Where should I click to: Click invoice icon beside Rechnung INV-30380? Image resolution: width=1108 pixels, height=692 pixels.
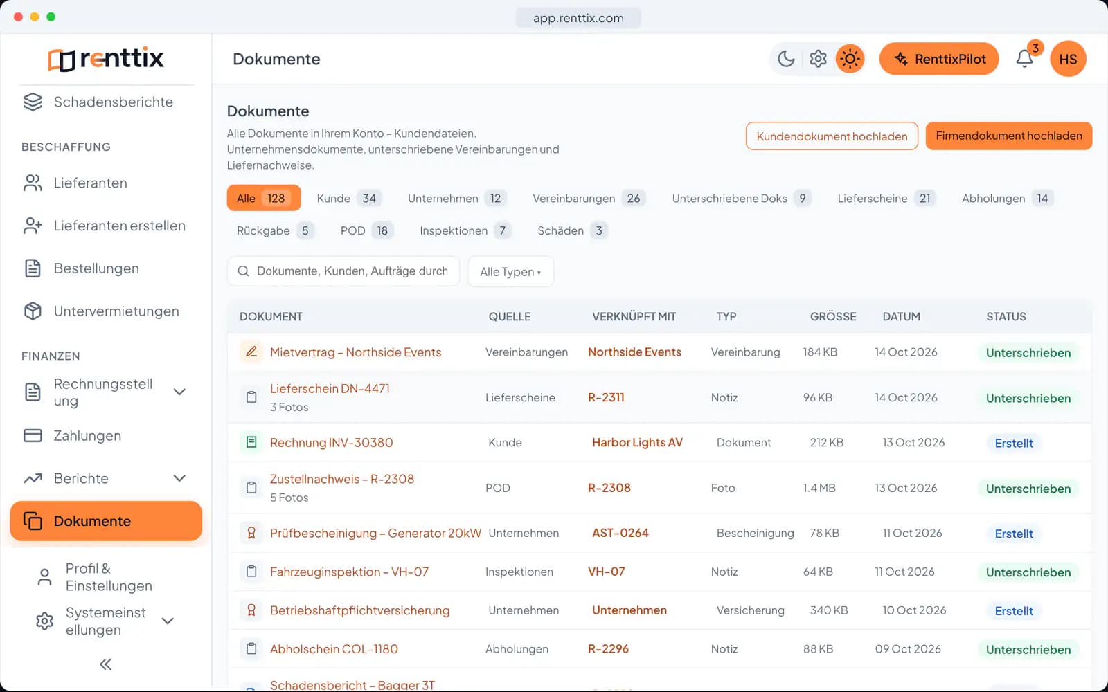251,442
